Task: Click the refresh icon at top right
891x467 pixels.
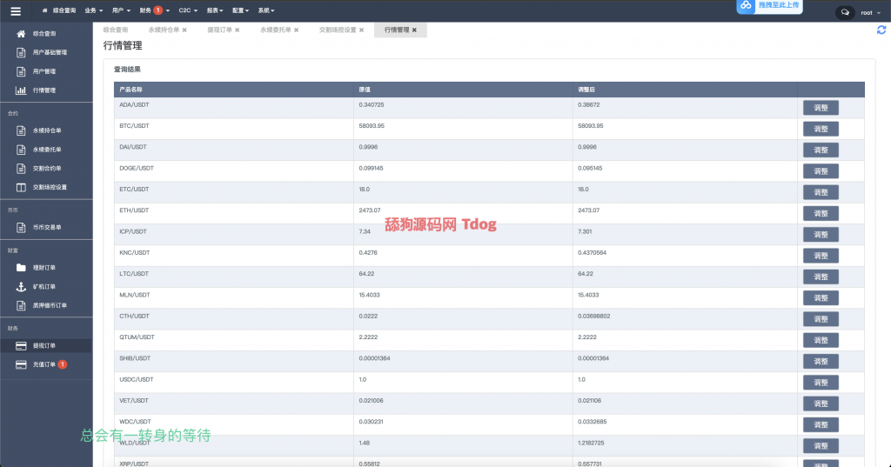Action: click(x=881, y=30)
